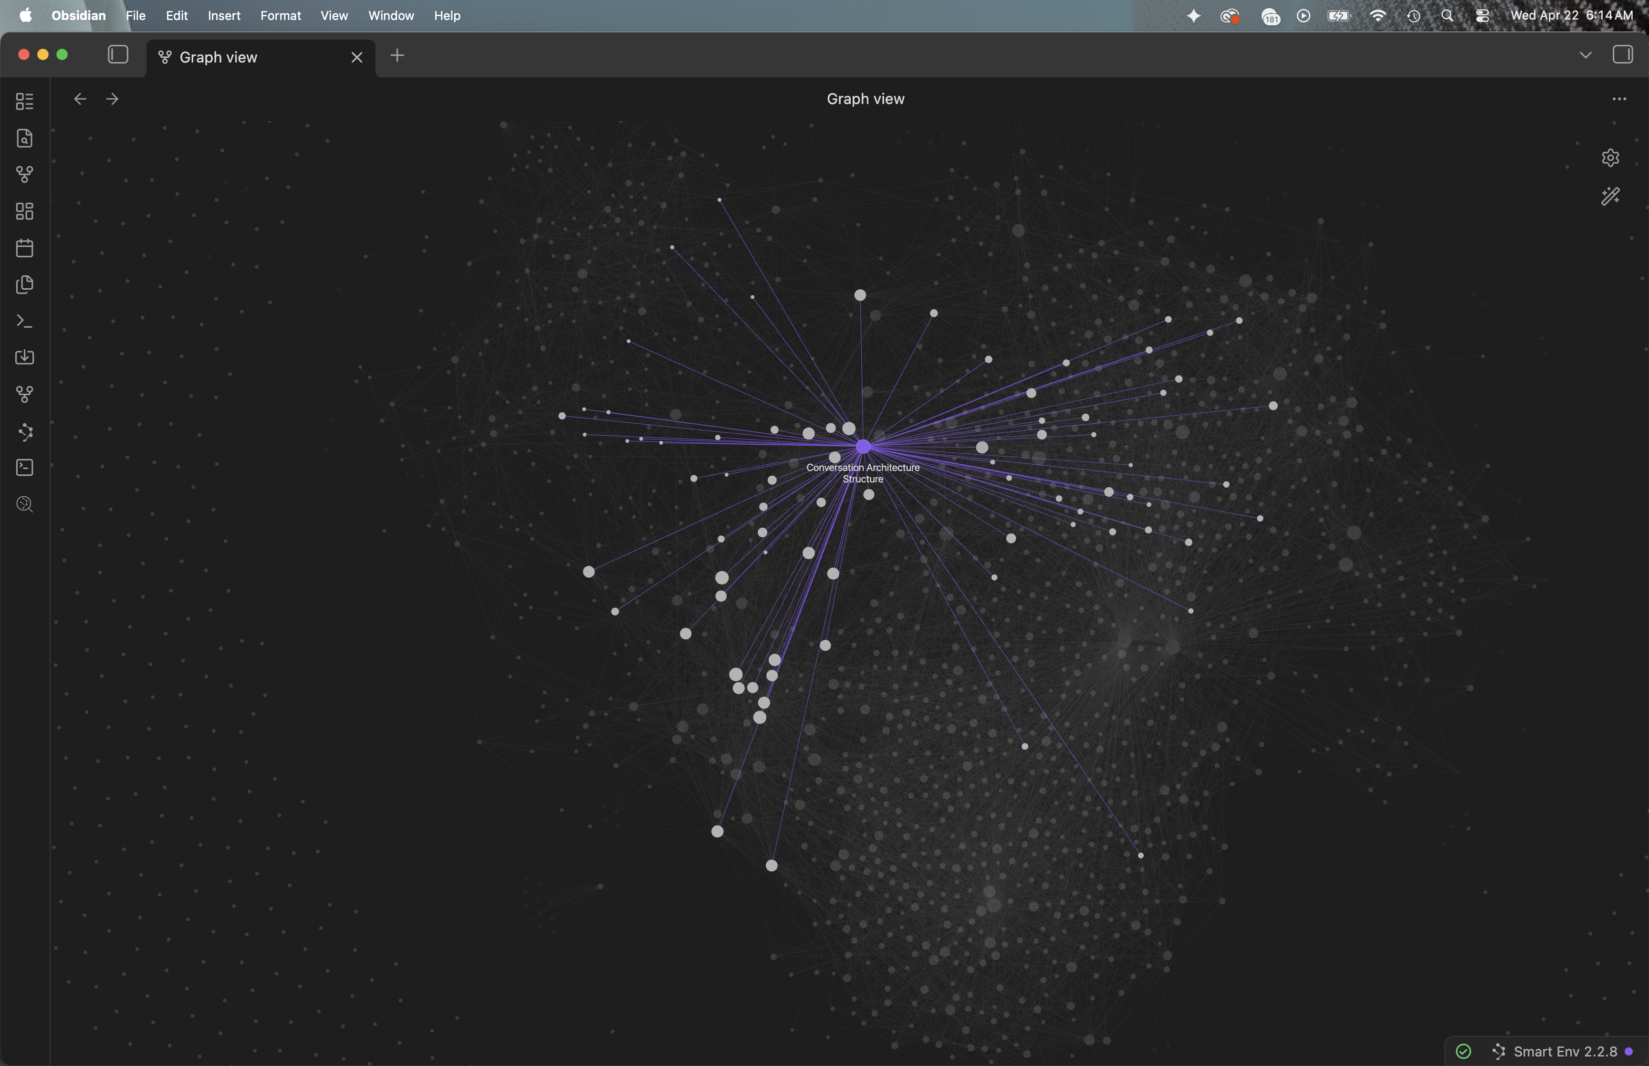The image size is (1649, 1066).
Task: Open command palette ribbon icon
Action: click(24, 321)
